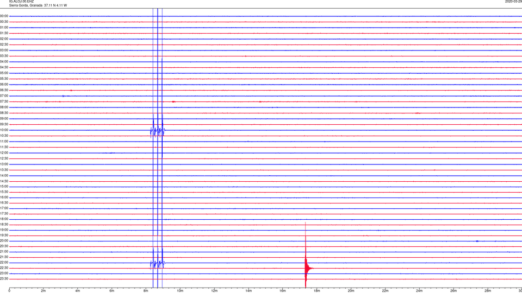This screenshot has height=293, width=522.
Task: Pick the 06:00 row label
Action: [4, 85]
